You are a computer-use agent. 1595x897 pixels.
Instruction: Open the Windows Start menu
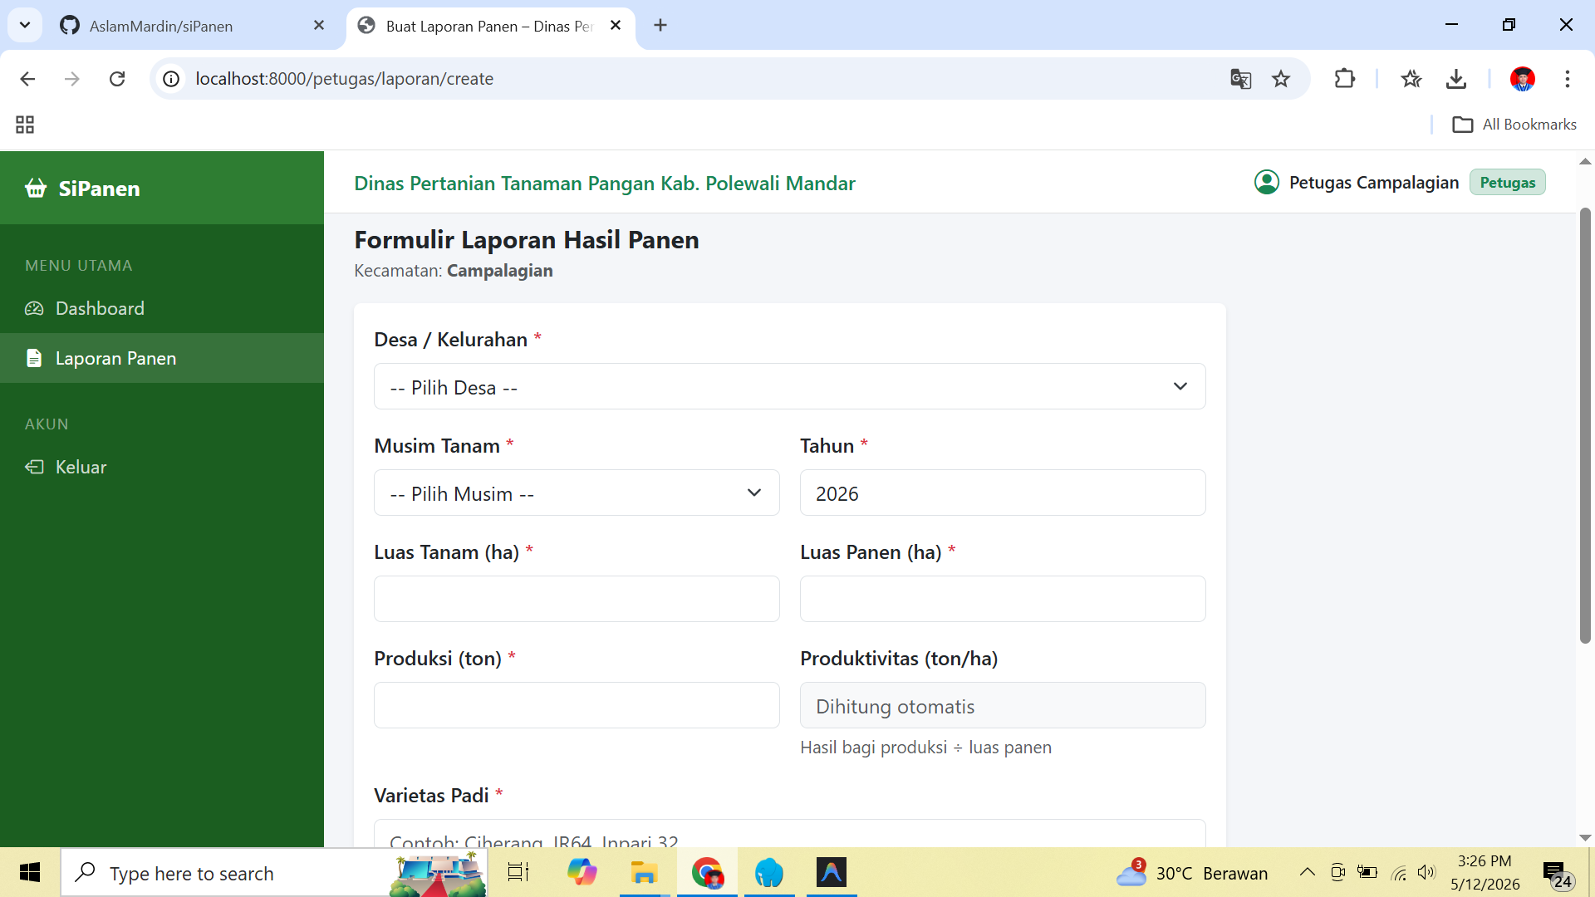pyautogui.click(x=30, y=873)
